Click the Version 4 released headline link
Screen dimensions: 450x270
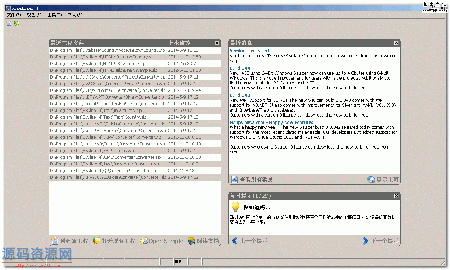tap(249, 51)
